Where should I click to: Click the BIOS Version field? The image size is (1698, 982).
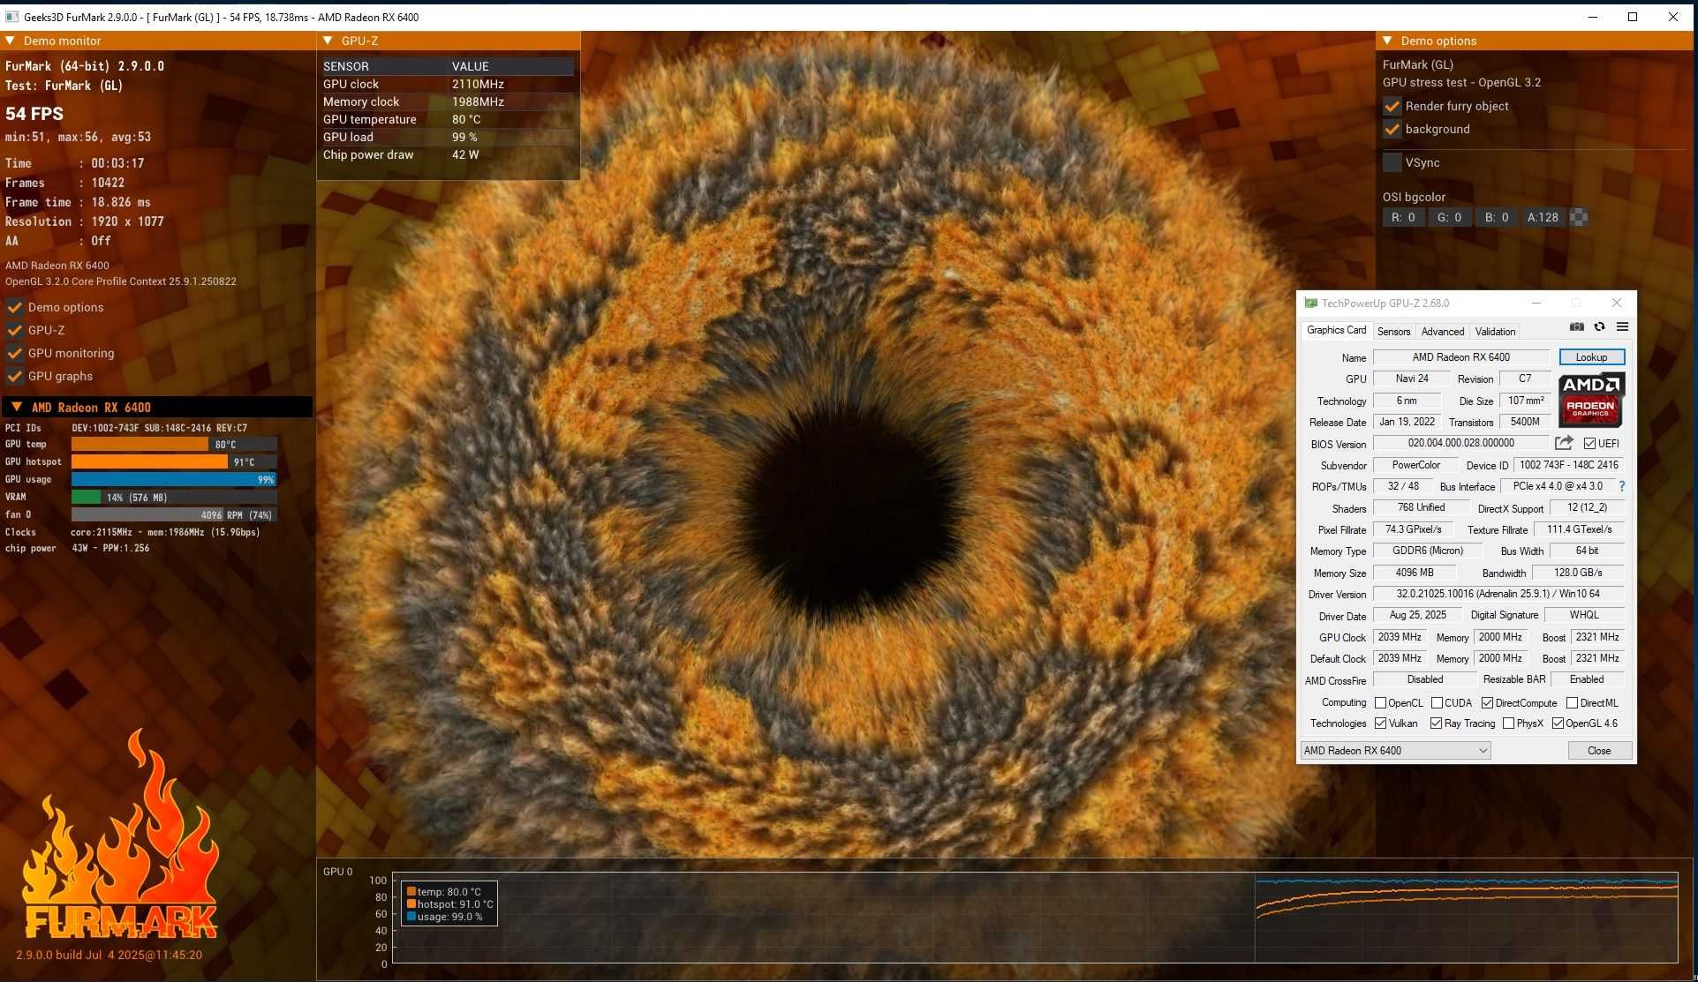pos(1460,443)
